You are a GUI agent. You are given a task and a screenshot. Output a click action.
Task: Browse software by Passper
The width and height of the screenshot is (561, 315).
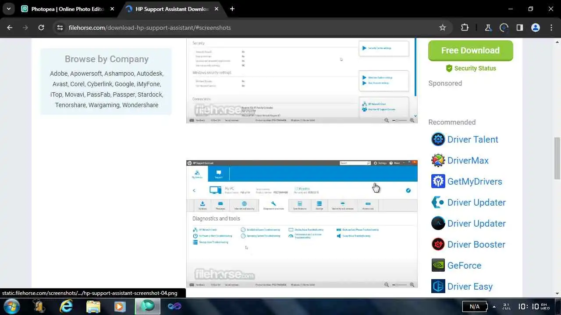point(124,94)
